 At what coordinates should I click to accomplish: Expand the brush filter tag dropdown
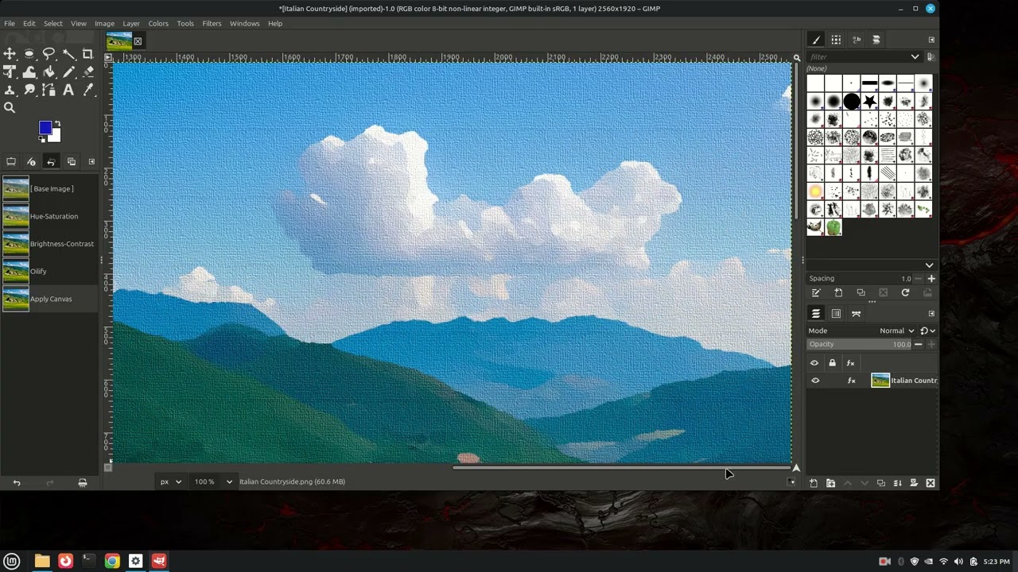(915, 56)
